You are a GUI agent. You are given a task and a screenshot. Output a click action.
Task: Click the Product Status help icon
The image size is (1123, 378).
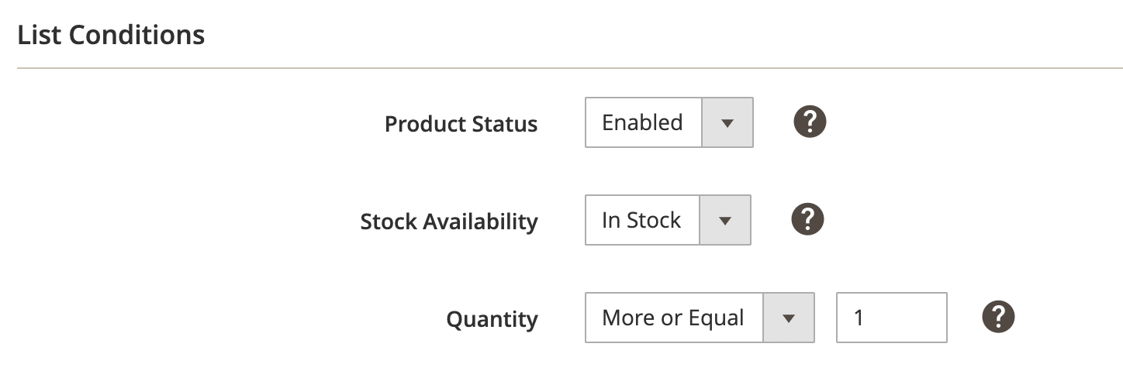coord(810,122)
